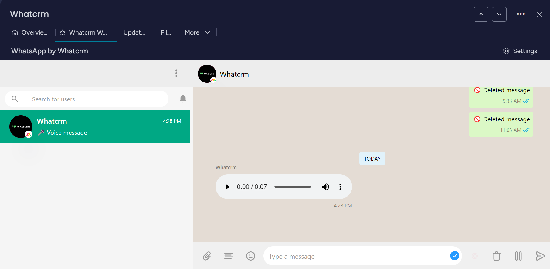This screenshot has height=269, width=550.
Task: Select the Whatcrm conversation in chat list
Action: 95,127
